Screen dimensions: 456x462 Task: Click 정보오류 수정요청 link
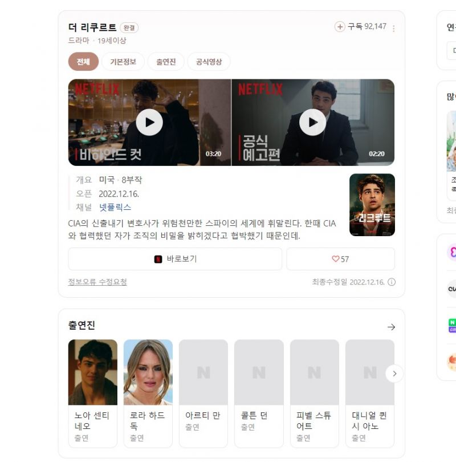coord(97,282)
